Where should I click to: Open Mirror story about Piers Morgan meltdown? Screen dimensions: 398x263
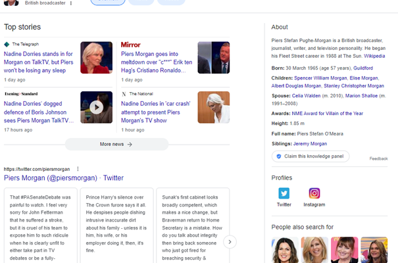click(157, 62)
